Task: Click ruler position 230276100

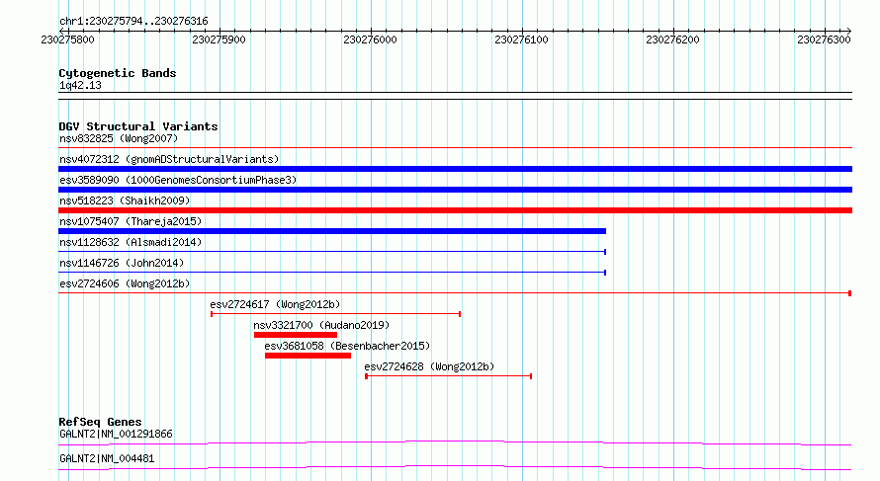Action: click(x=521, y=40)
